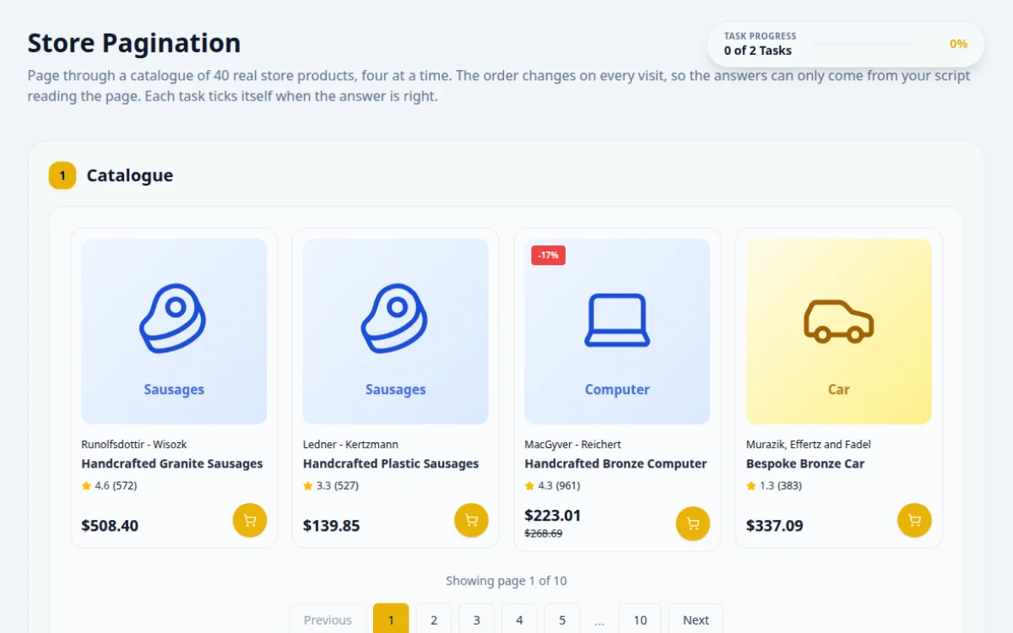This screenshot has width=1013, height=633.
Task: Open Handcrafted Plastic Sausages product title
Action: click(391, 463)
